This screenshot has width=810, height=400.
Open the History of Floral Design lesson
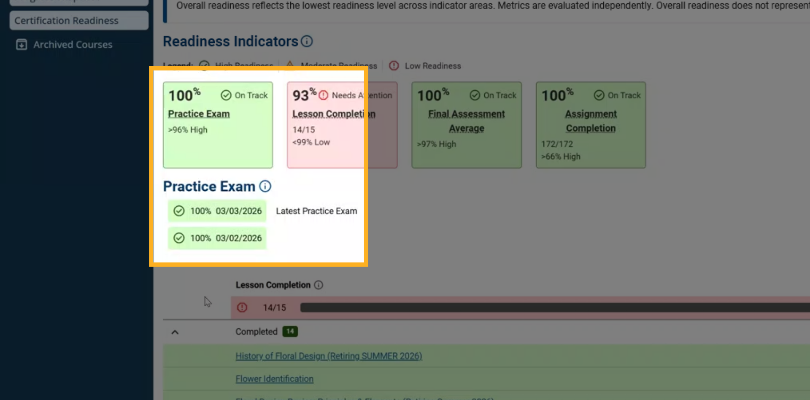pos(329,356)
